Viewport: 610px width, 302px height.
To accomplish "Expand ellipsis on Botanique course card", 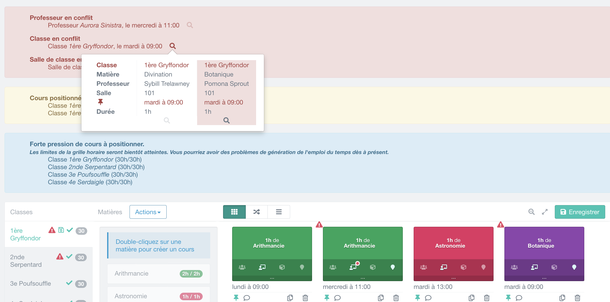I will pyautogui.click(x=544, y=278).
